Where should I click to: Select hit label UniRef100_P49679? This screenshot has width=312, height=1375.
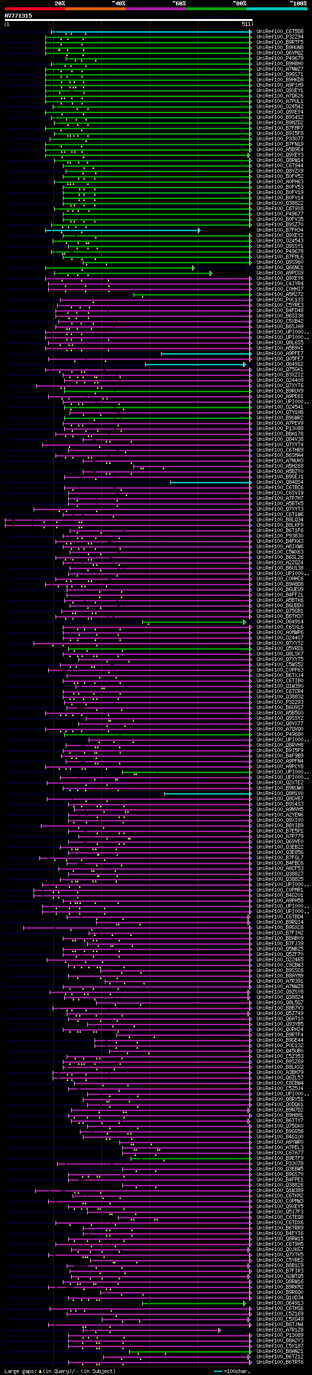pyautogui.click(x=280, y=58)
